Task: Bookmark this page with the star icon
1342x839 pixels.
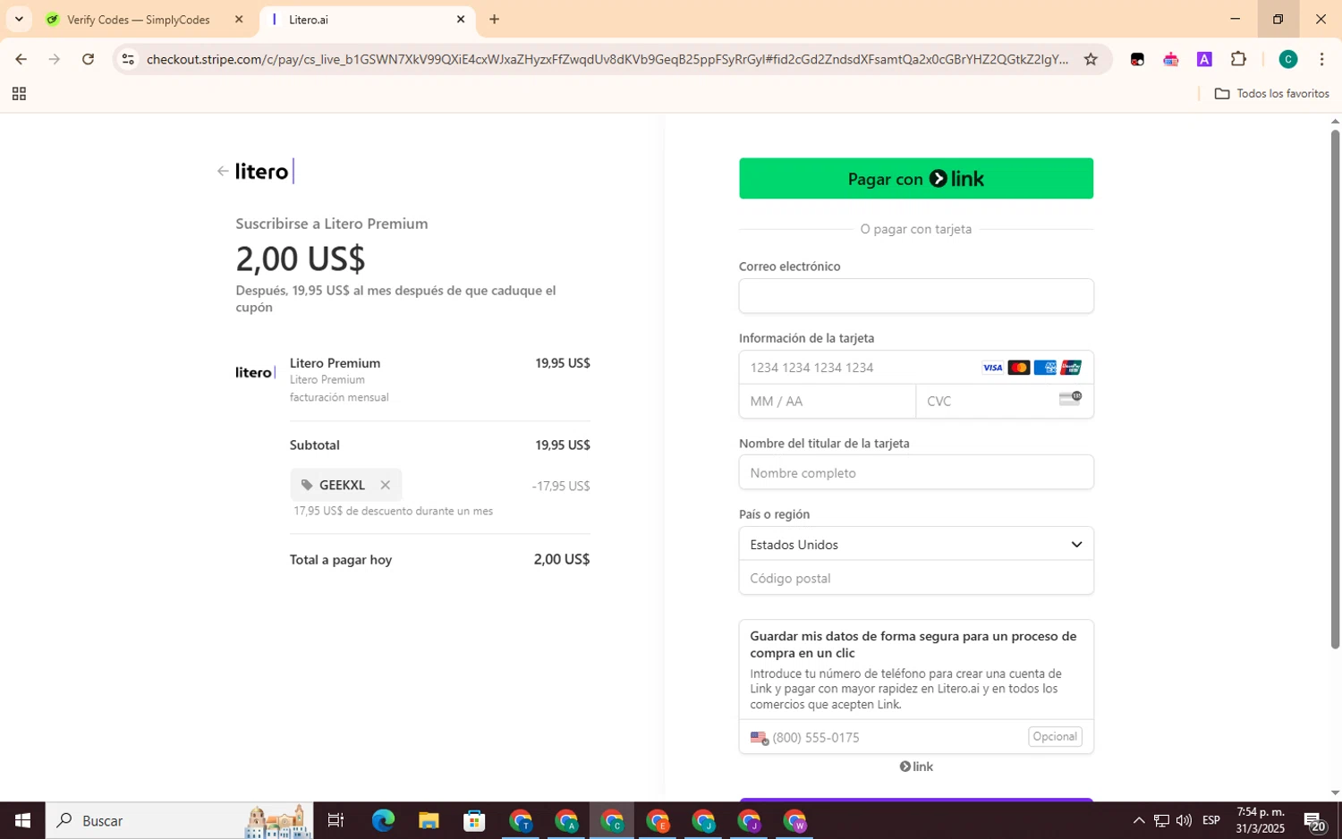Action: click(1091, 59)
